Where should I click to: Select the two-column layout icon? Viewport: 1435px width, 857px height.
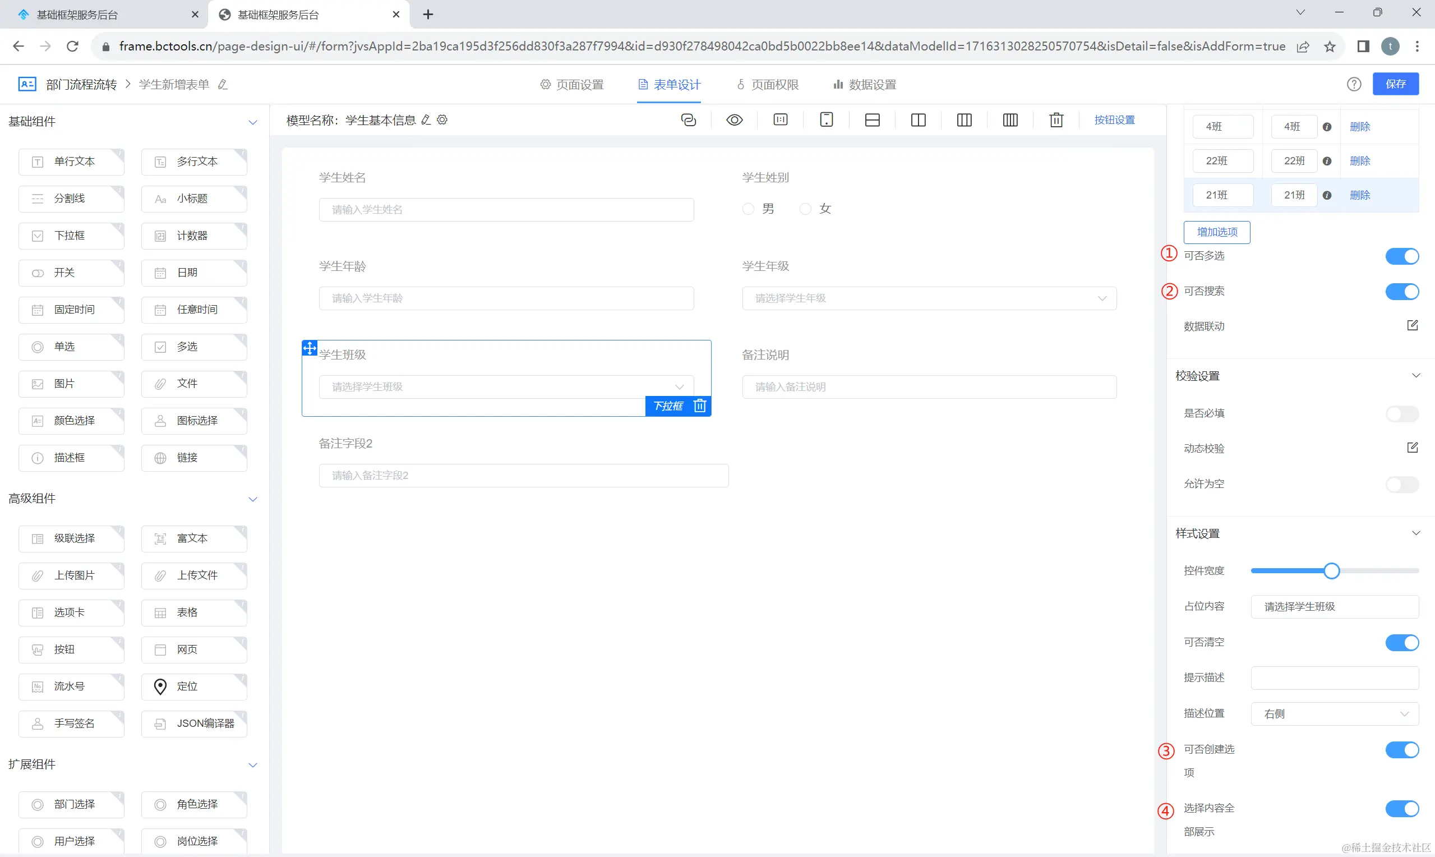pos(918,120)
